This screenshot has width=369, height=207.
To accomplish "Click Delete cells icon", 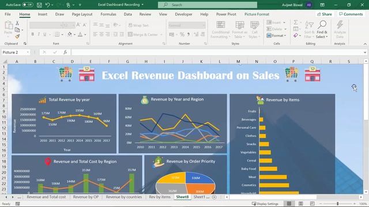I will pos(269,29).
